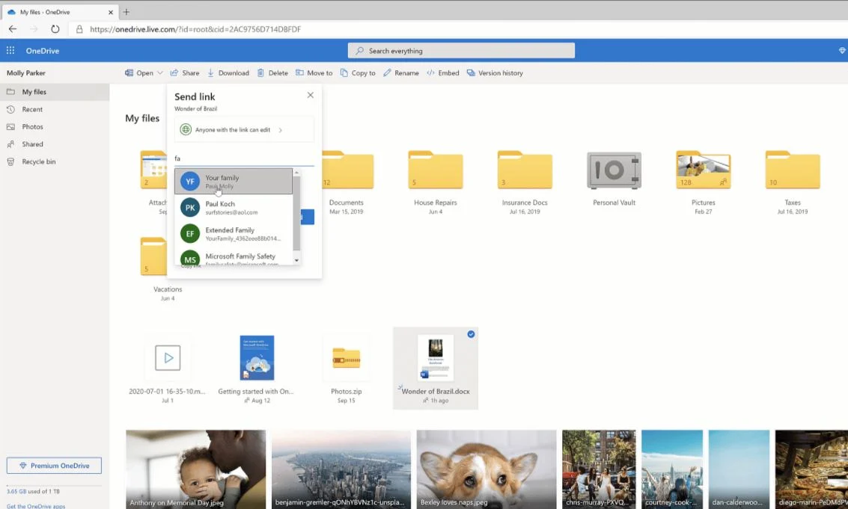This screenshot has height=509, width=848.
Task: Open the diego-marin photo
Action: 811,469
